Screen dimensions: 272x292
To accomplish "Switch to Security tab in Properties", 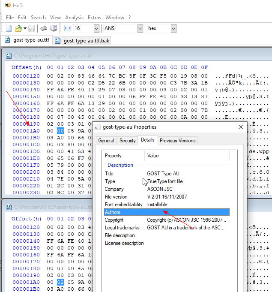I will coord(128,141).
